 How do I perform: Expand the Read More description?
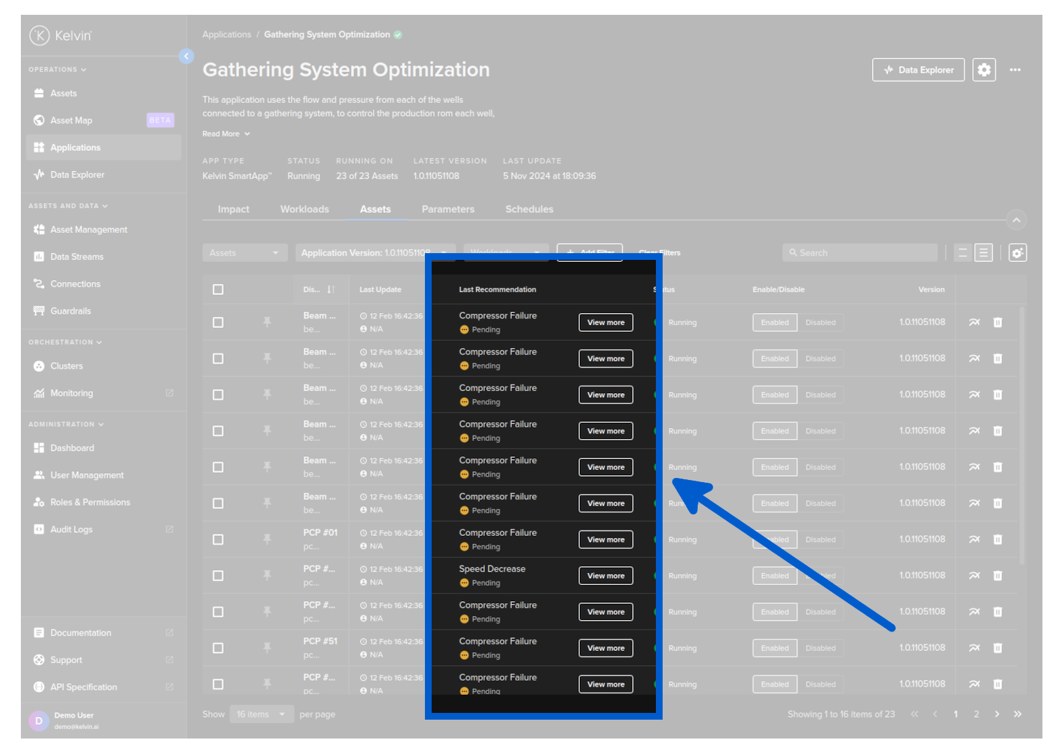pos(226,134)
